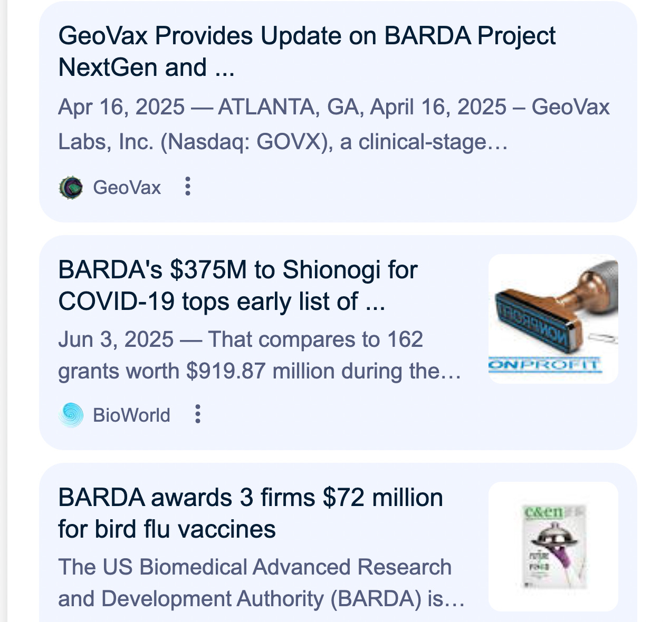The image size is (670, 622).
Task: Select the BioWorld result card background
Action: click(338, 343)
